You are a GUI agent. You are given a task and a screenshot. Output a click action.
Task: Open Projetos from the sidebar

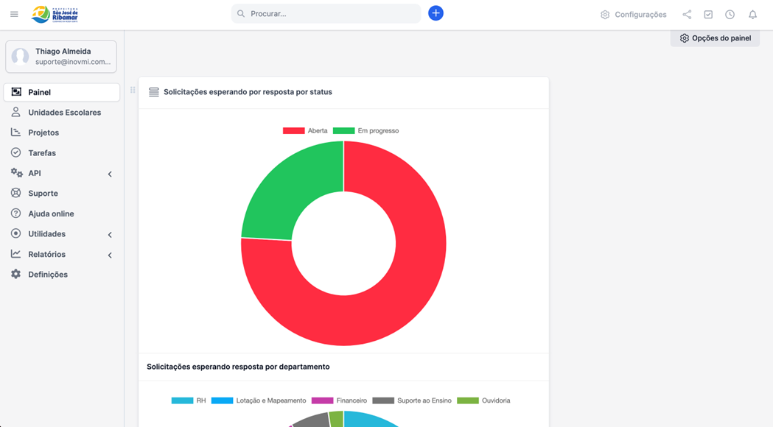point(43,133)
